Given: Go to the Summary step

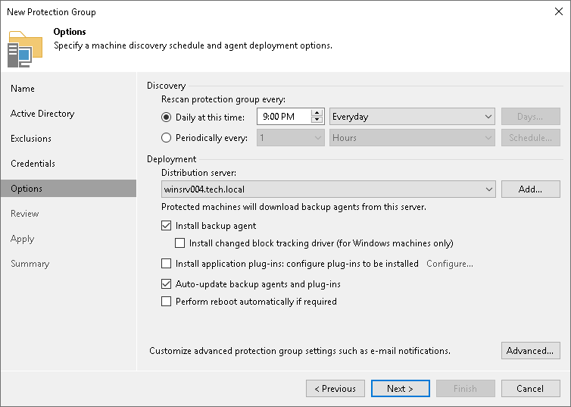Looking at the screenshot, I should pos(30,264).
